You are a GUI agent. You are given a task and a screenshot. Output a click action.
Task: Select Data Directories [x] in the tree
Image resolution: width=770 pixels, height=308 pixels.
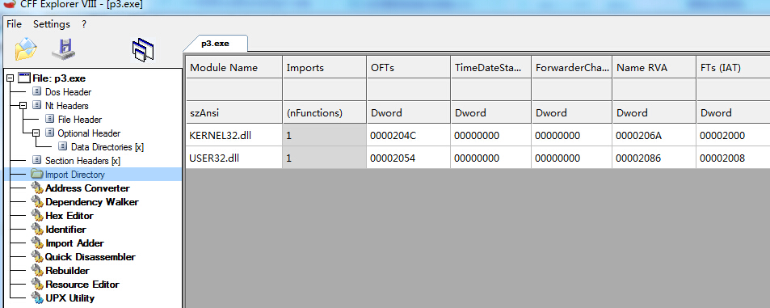click(107, 147)
